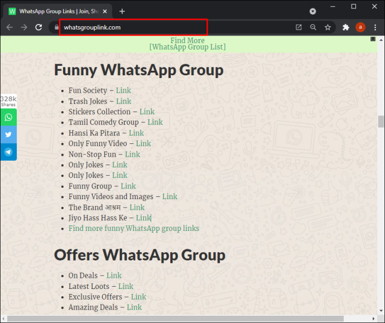This screenshot has height=323, width=385.
Task: Share on Twitter sidebar button
Action: pos(8,134)
